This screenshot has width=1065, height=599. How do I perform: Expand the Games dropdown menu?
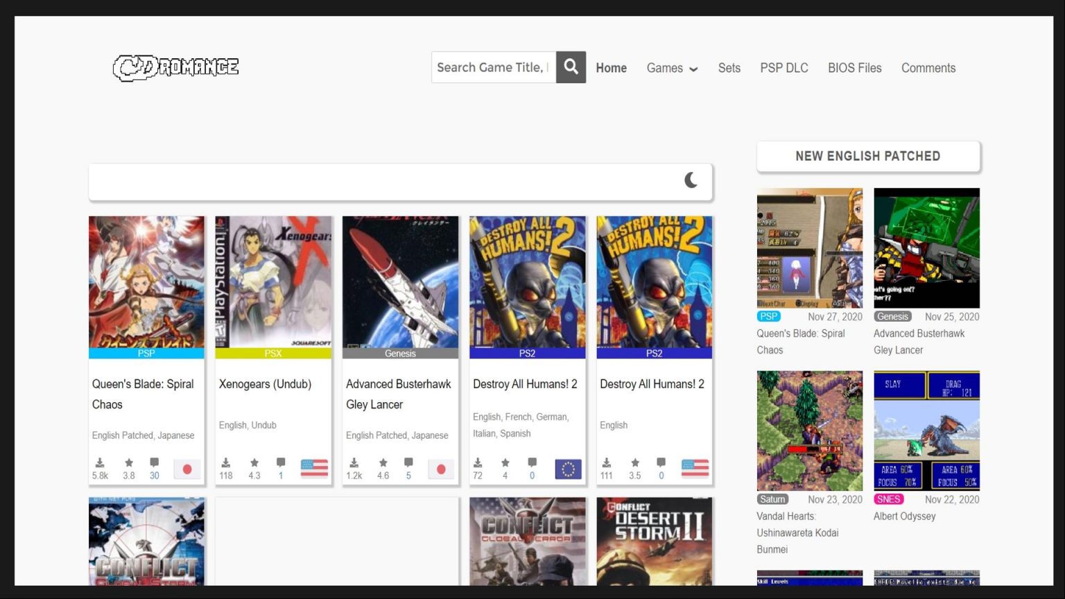671,68
